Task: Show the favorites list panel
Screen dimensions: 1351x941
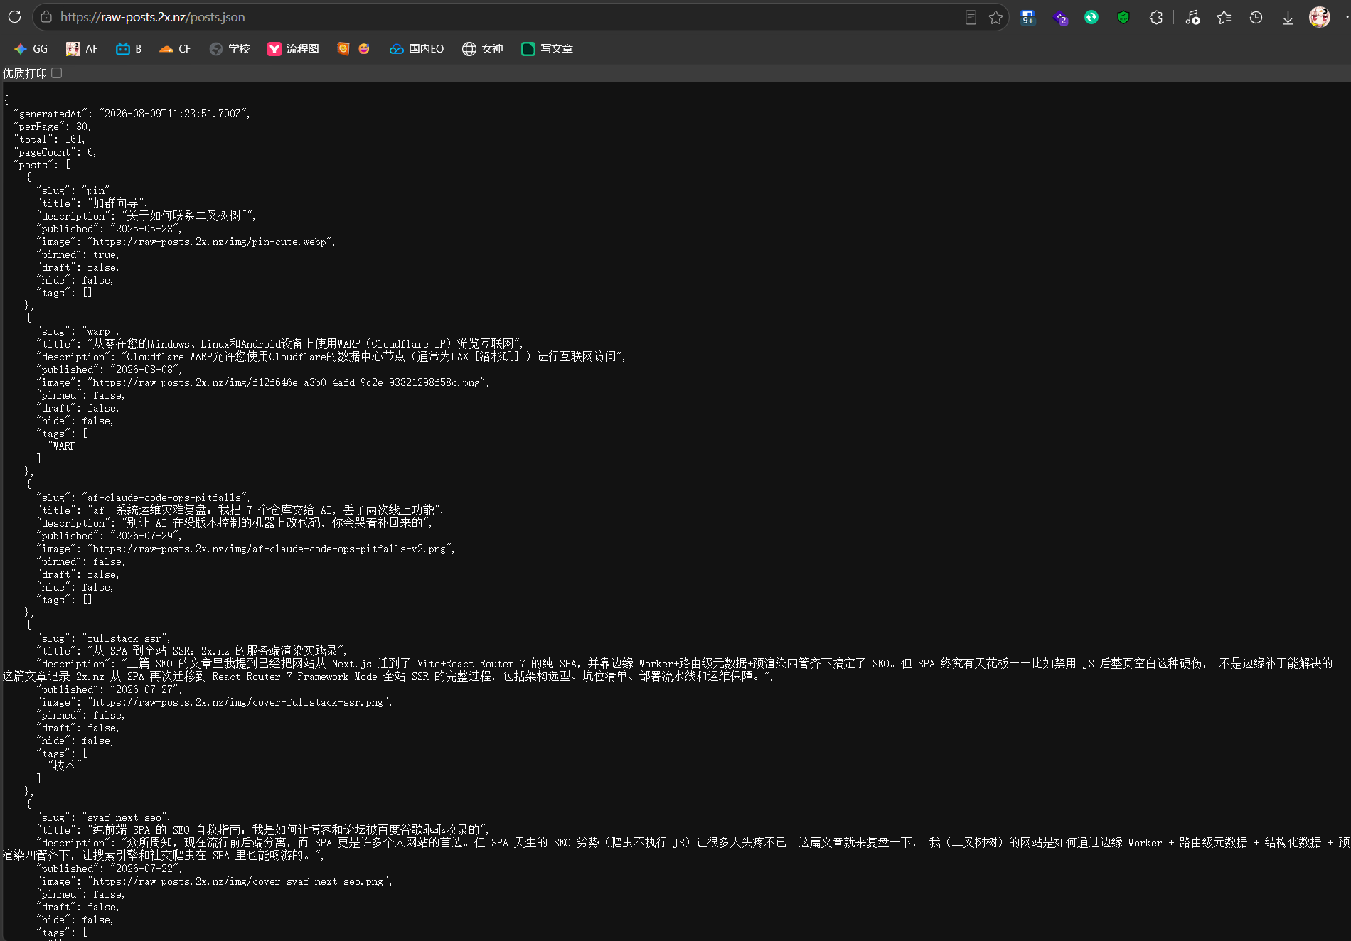Action: click(1224, 17)
